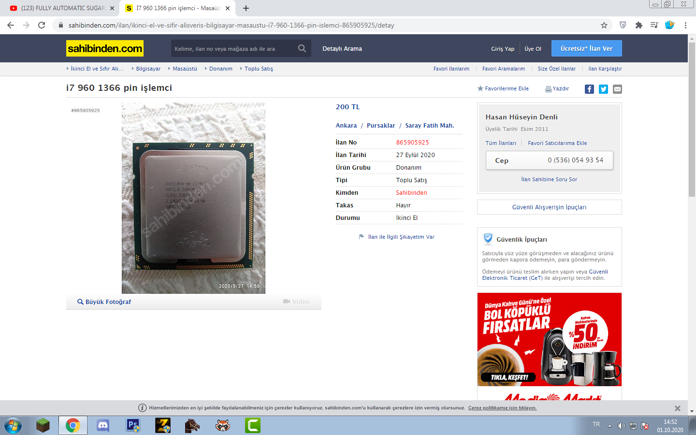Open Windows Start menu

tap(13, 425)
